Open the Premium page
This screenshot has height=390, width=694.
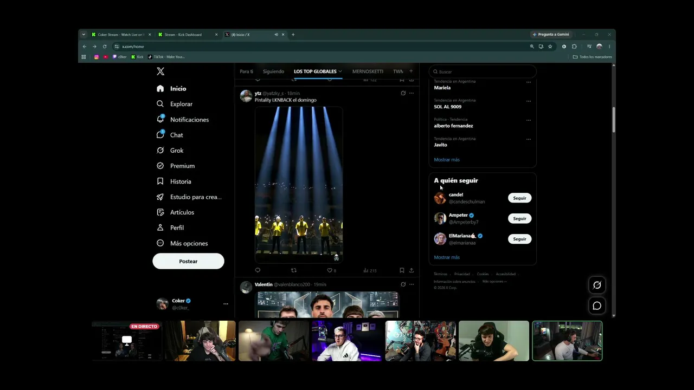tap(176, 166)
